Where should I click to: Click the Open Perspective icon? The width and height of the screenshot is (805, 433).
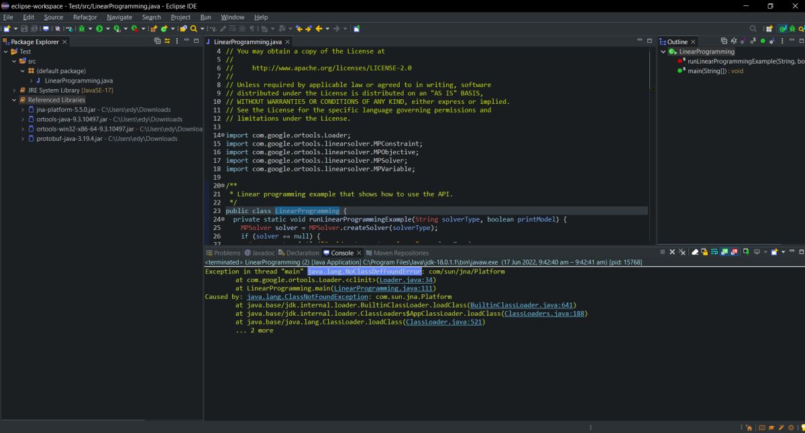point(769,29)
